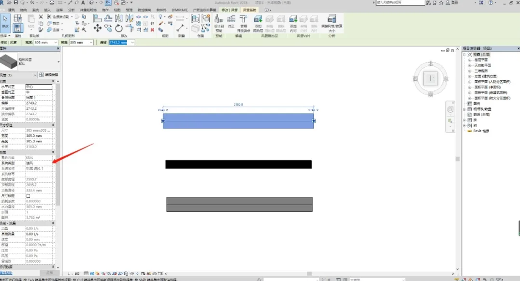Click the drawing area horizontal scrollbar
Viewport: 520px width, 281px height.
[309, 274]
